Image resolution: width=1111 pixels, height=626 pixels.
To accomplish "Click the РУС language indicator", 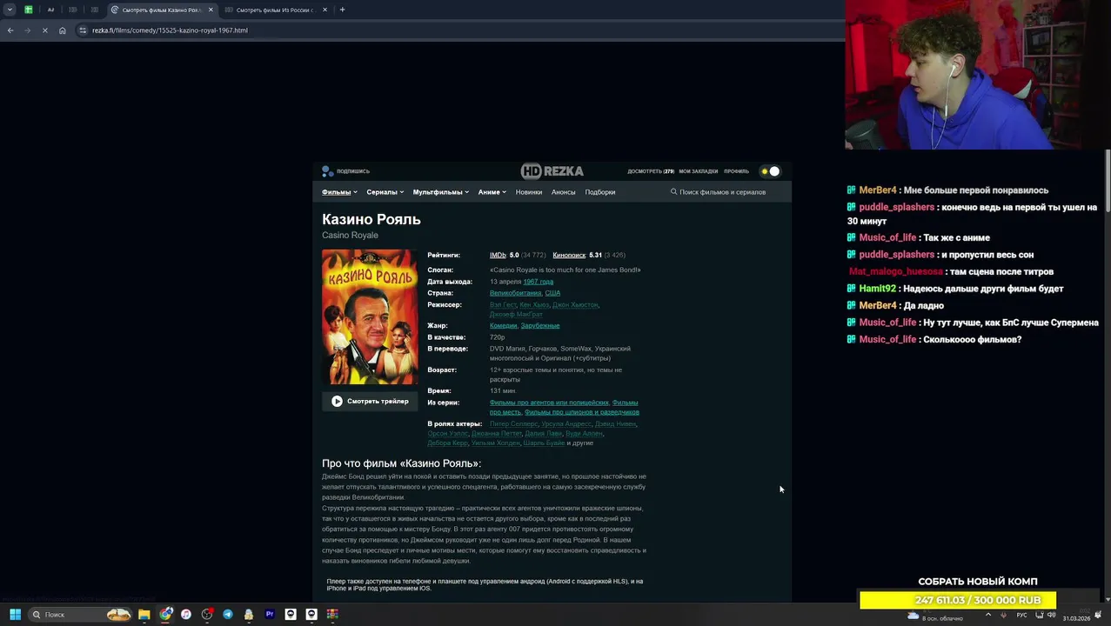I will click(x=1022, y=616).
